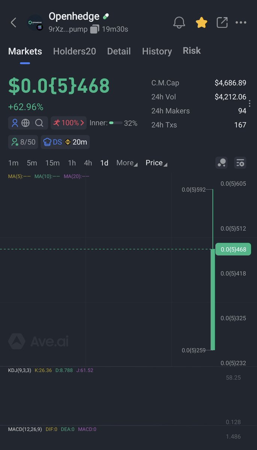Select the 15m timeframe
The width and height of the screenshot is (257, 450).
(x=53, y=163)
